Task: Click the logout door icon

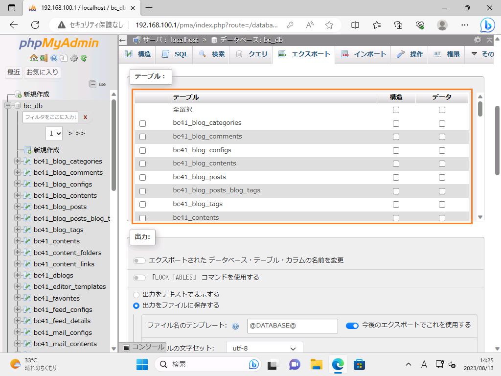Action: [x=44, y=58]
